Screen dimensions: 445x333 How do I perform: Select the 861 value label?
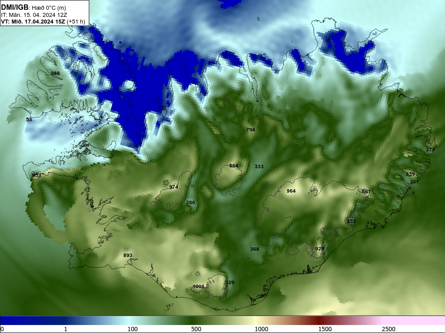[x=366, y=191]
